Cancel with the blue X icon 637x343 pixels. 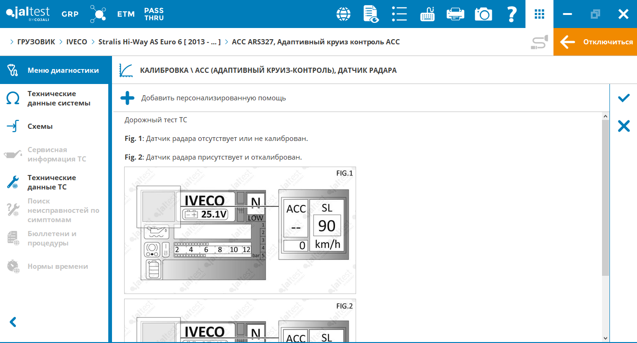tap(623, 126)
